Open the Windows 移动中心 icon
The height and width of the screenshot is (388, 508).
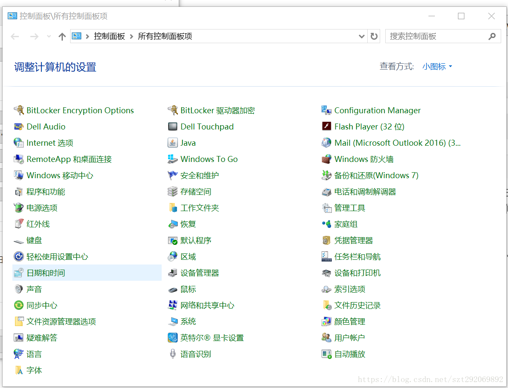tap(19, 175)
